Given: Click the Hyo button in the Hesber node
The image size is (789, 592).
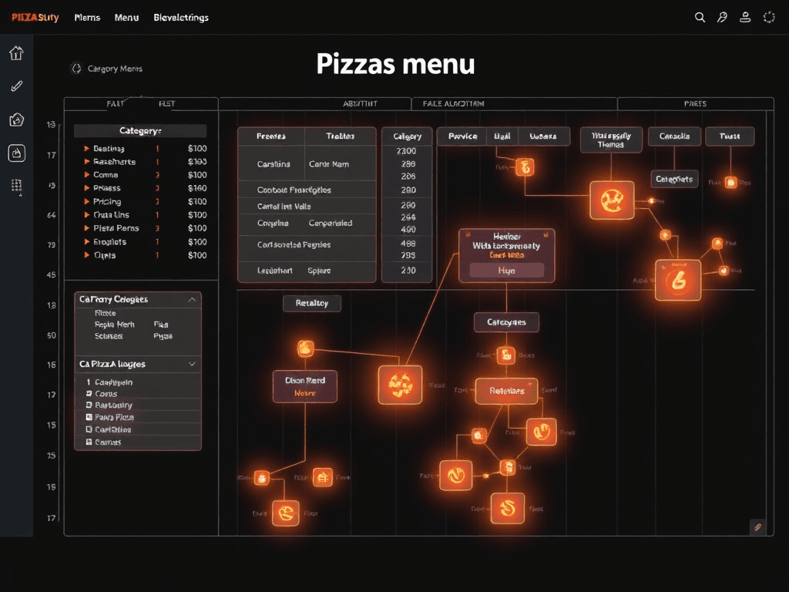Looking at the screenshot, I should (506, 271).
